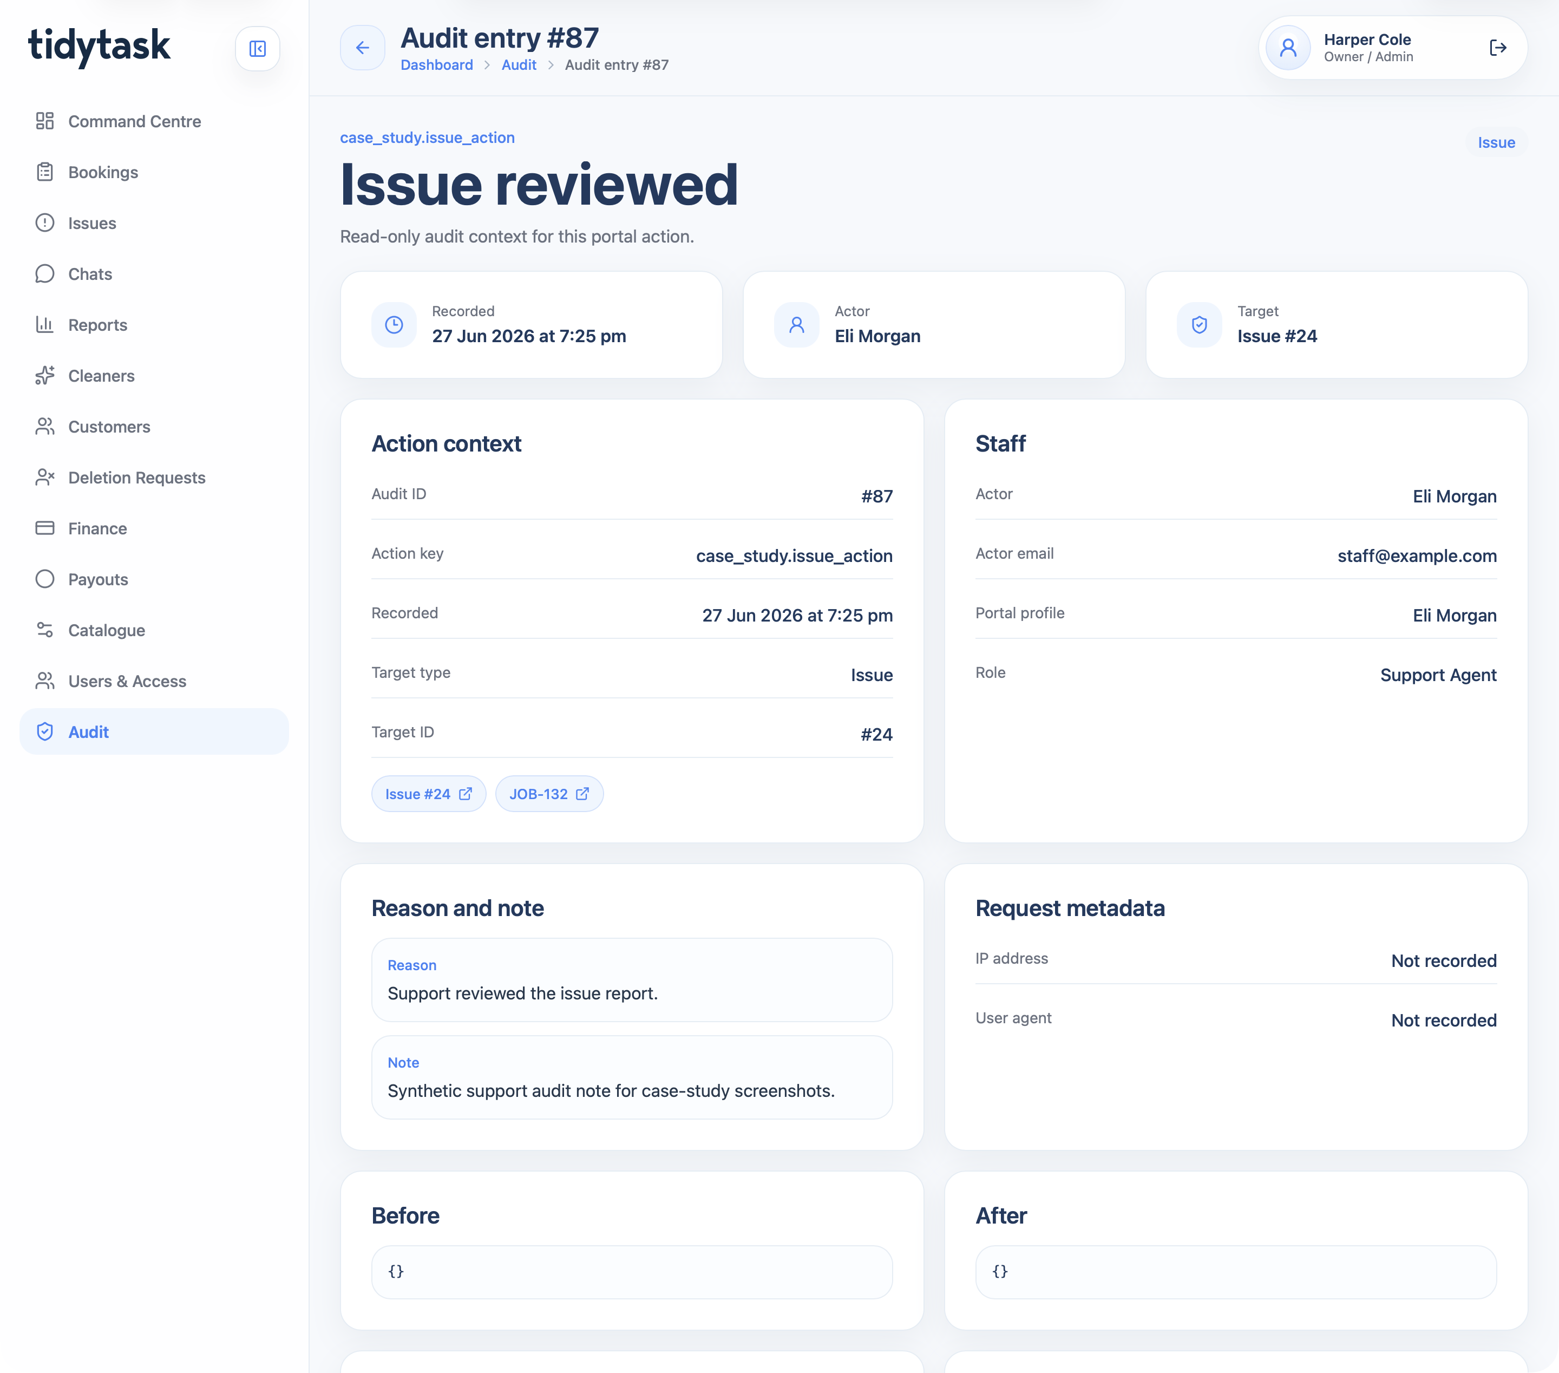This screenshot has width=1559, height=1373.
Task: Click the Issue reviewed heading
Action: pos(539,185)
